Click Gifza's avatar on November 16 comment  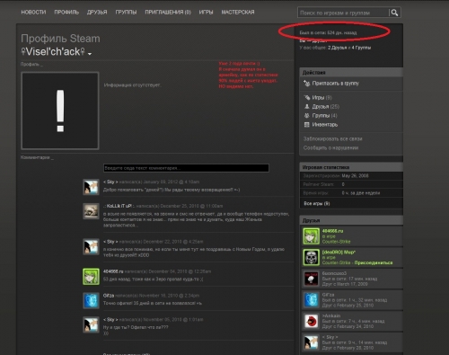(x=91, y=300)
